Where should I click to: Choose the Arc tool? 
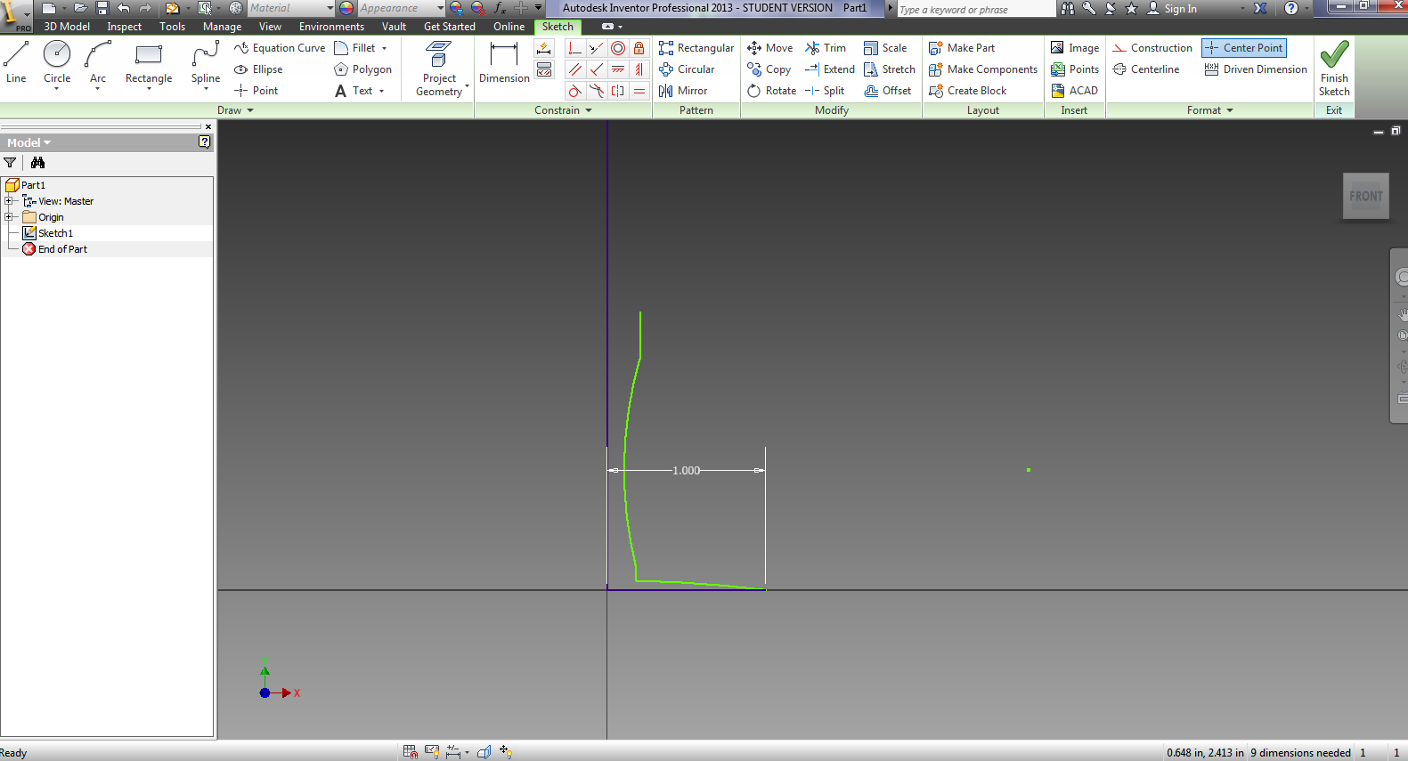pos(98,62)
